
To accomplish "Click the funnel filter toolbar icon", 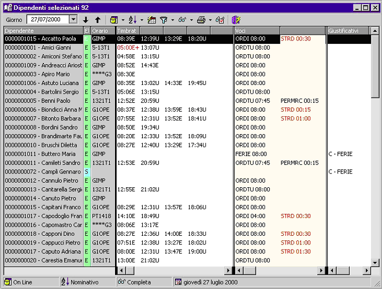I will pyautogui.click(x=164, y=20).
